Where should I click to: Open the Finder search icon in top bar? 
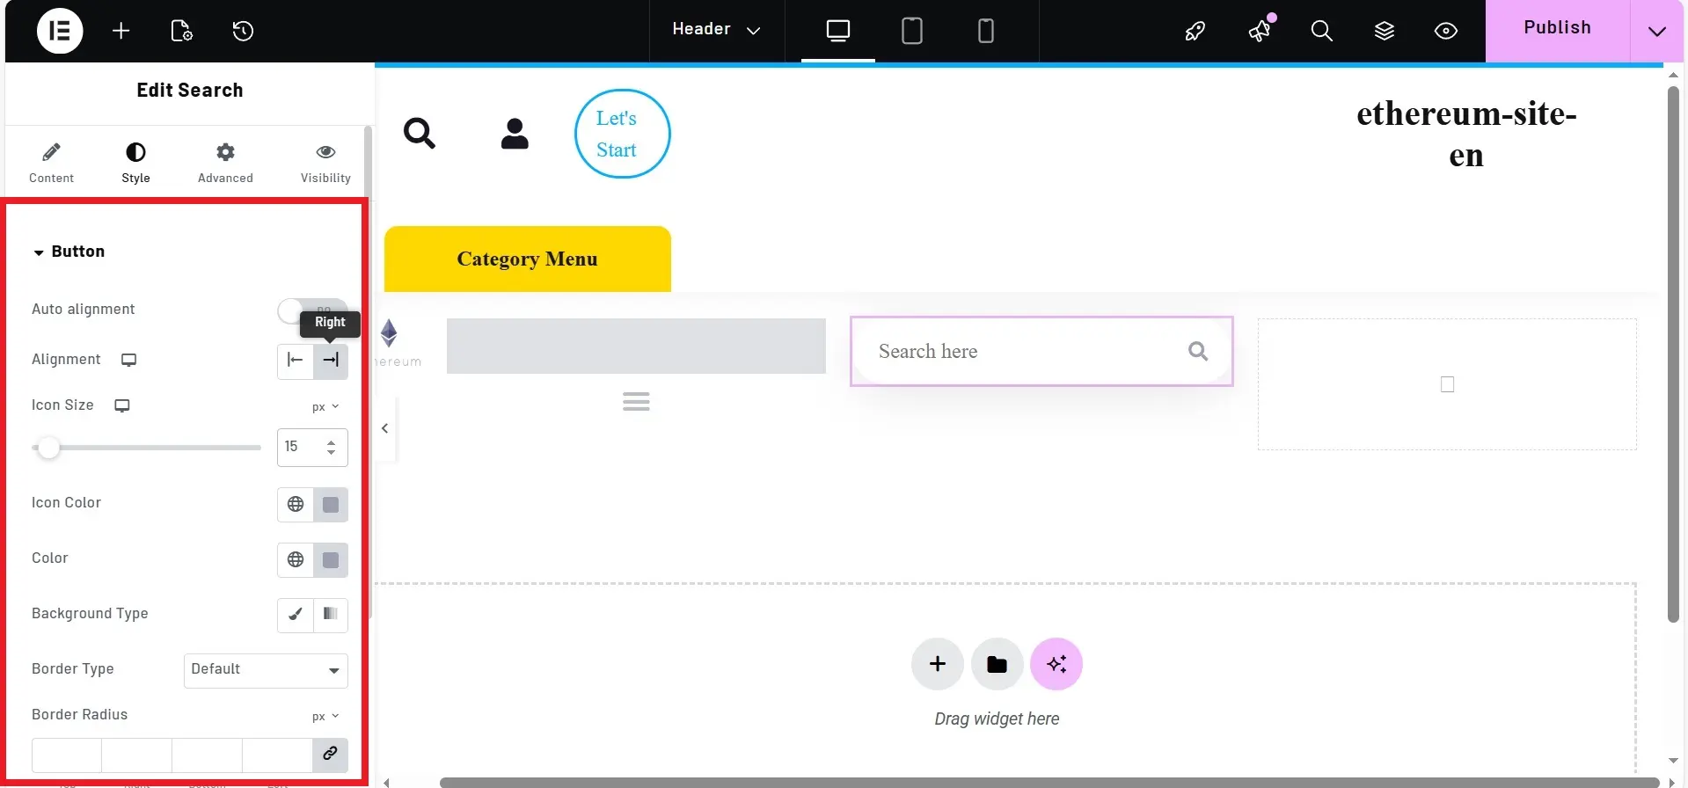1320,31
